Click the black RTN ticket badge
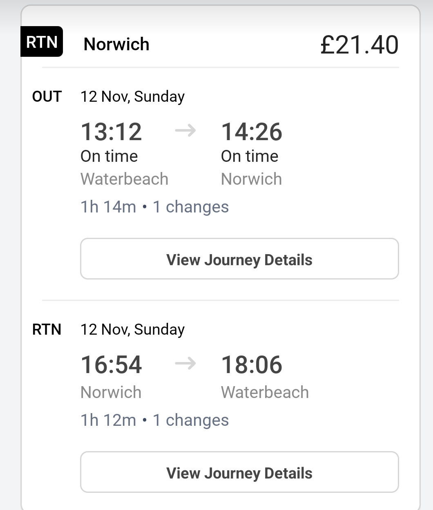 pos(42,42)
